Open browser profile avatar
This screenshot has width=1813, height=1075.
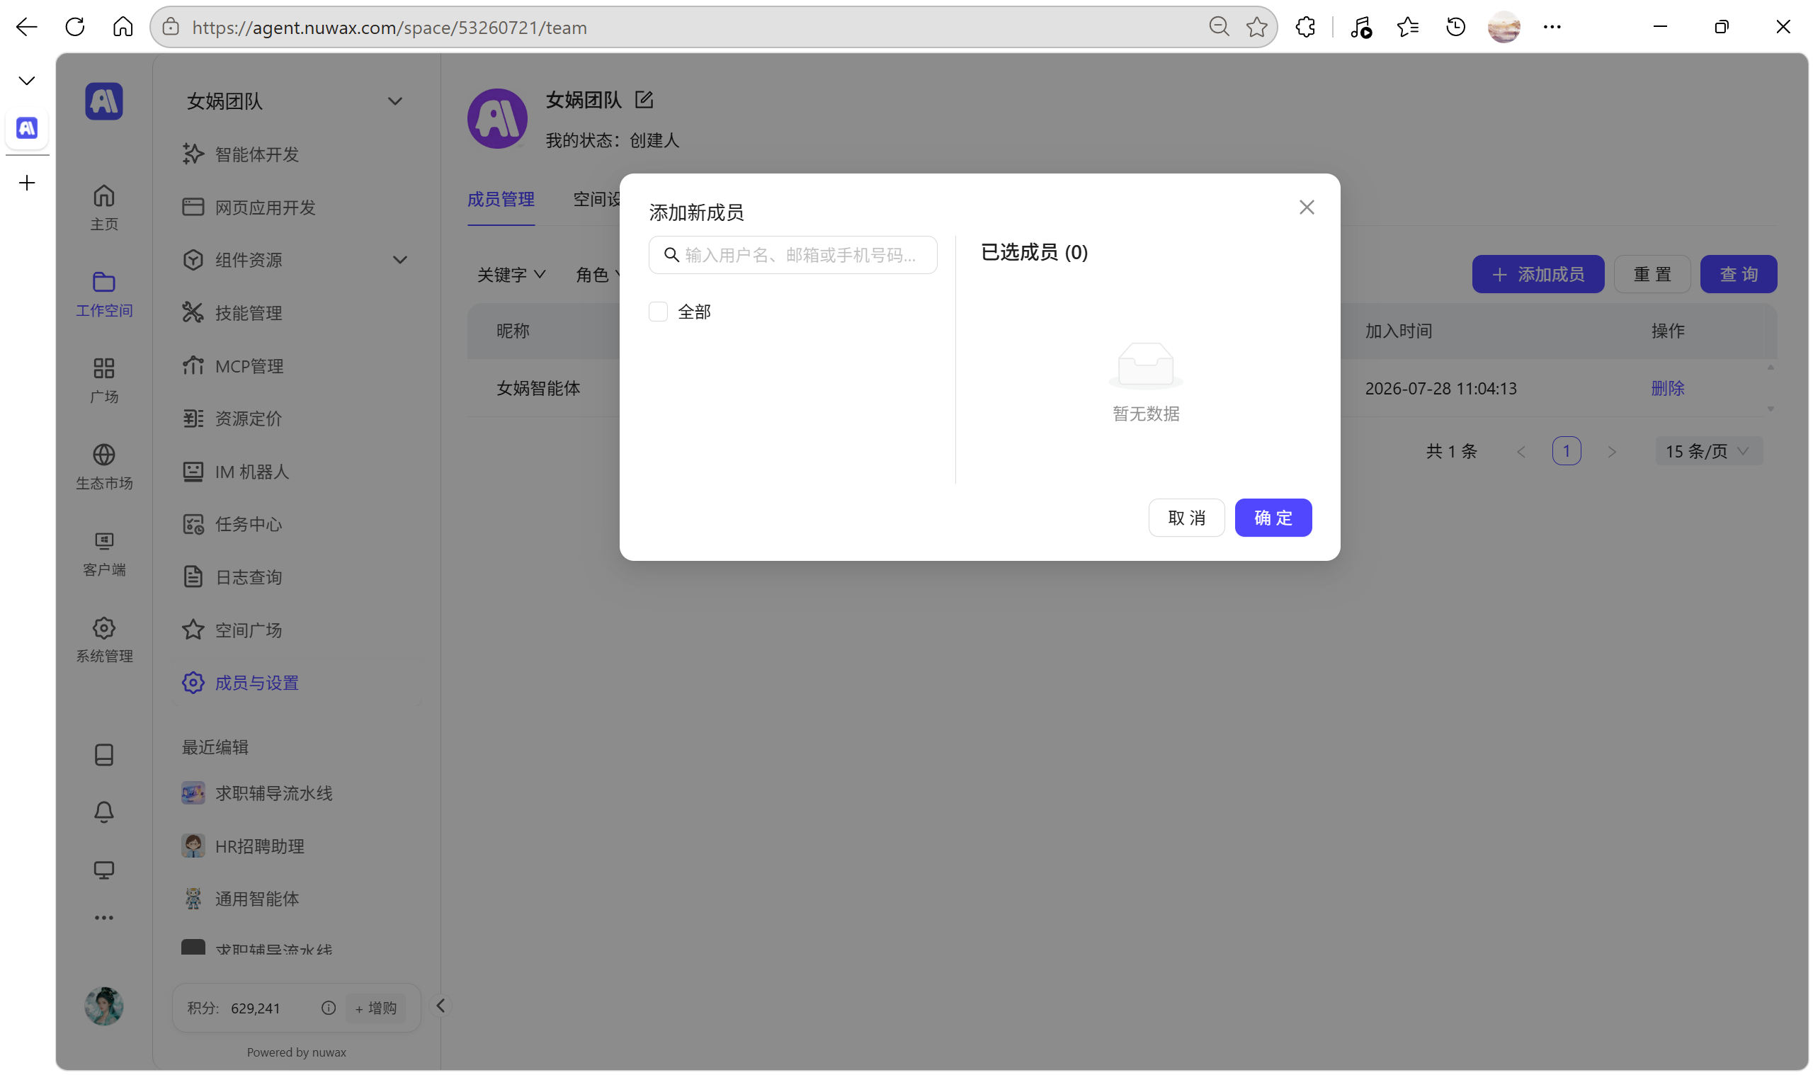pos(1504,27)
